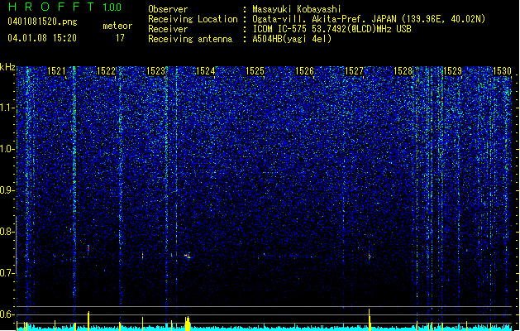Click time marker 1526
Viewport: 520px width, 331px height.
pos(304,71)
